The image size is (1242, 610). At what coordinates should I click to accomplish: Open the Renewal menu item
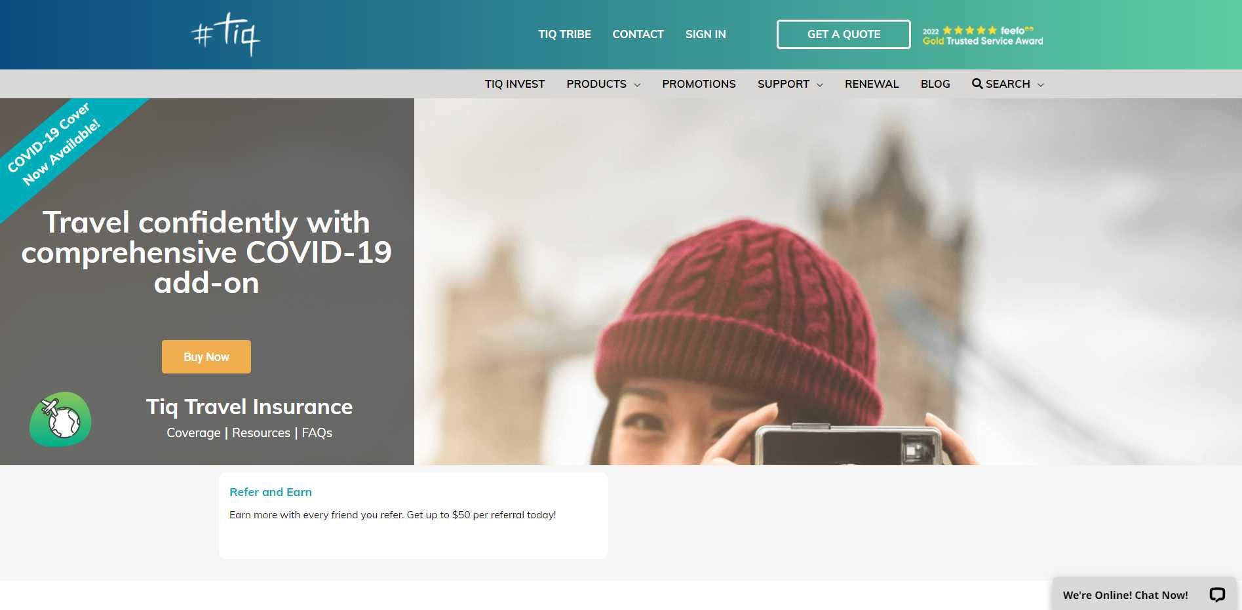(871, 84)
